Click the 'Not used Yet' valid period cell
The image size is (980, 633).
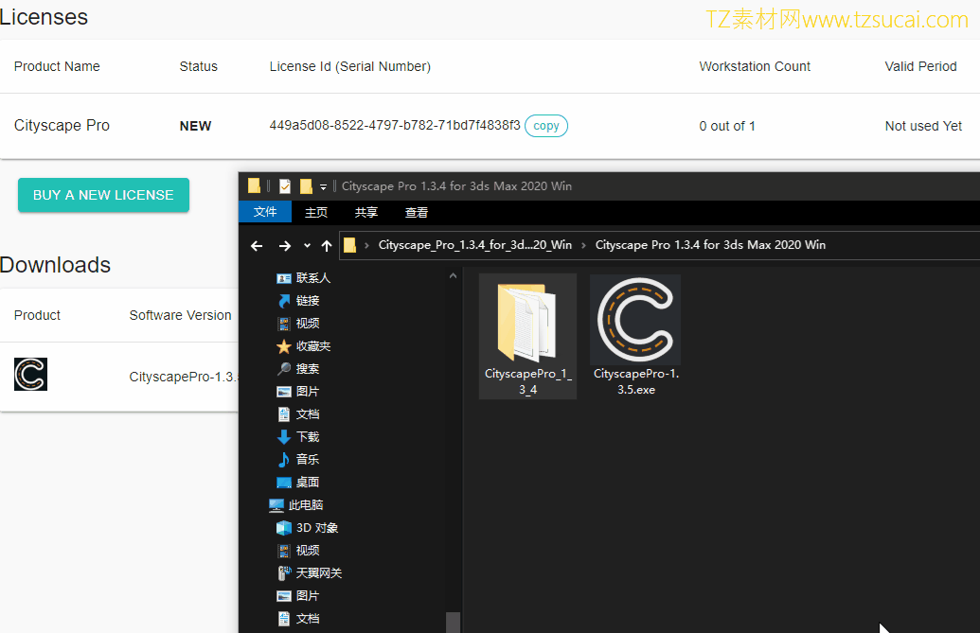tap(923, 126)
